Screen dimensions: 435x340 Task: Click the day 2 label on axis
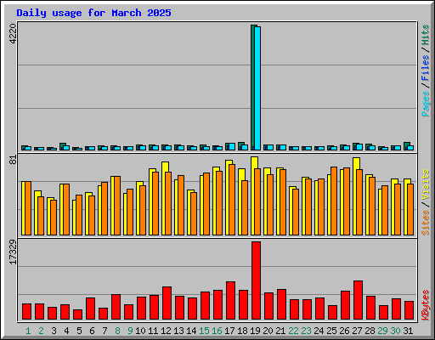[41, 331]
